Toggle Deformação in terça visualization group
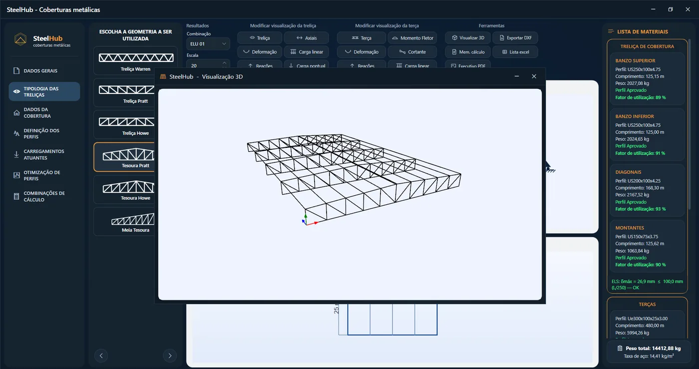The height and width of the screenshot is (369, 699). pyautogui.click(x=361, y=52)
